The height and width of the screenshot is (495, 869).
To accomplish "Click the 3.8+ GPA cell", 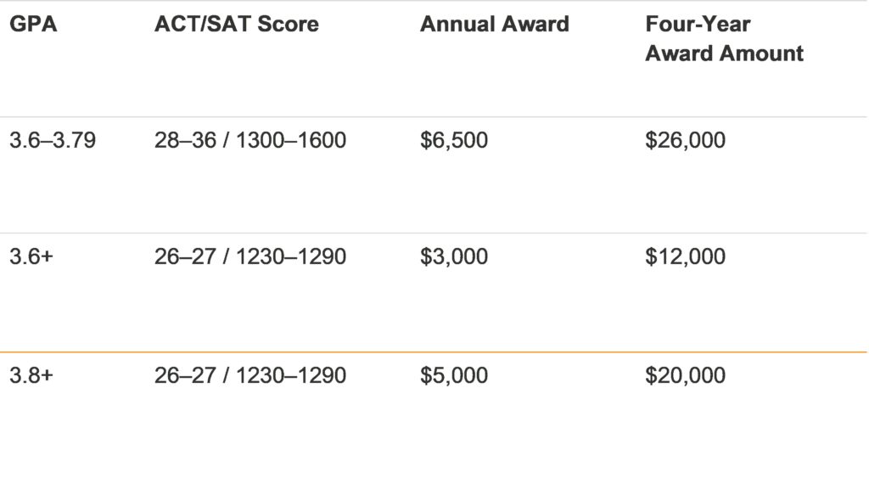I will click(x=31, y=375).
